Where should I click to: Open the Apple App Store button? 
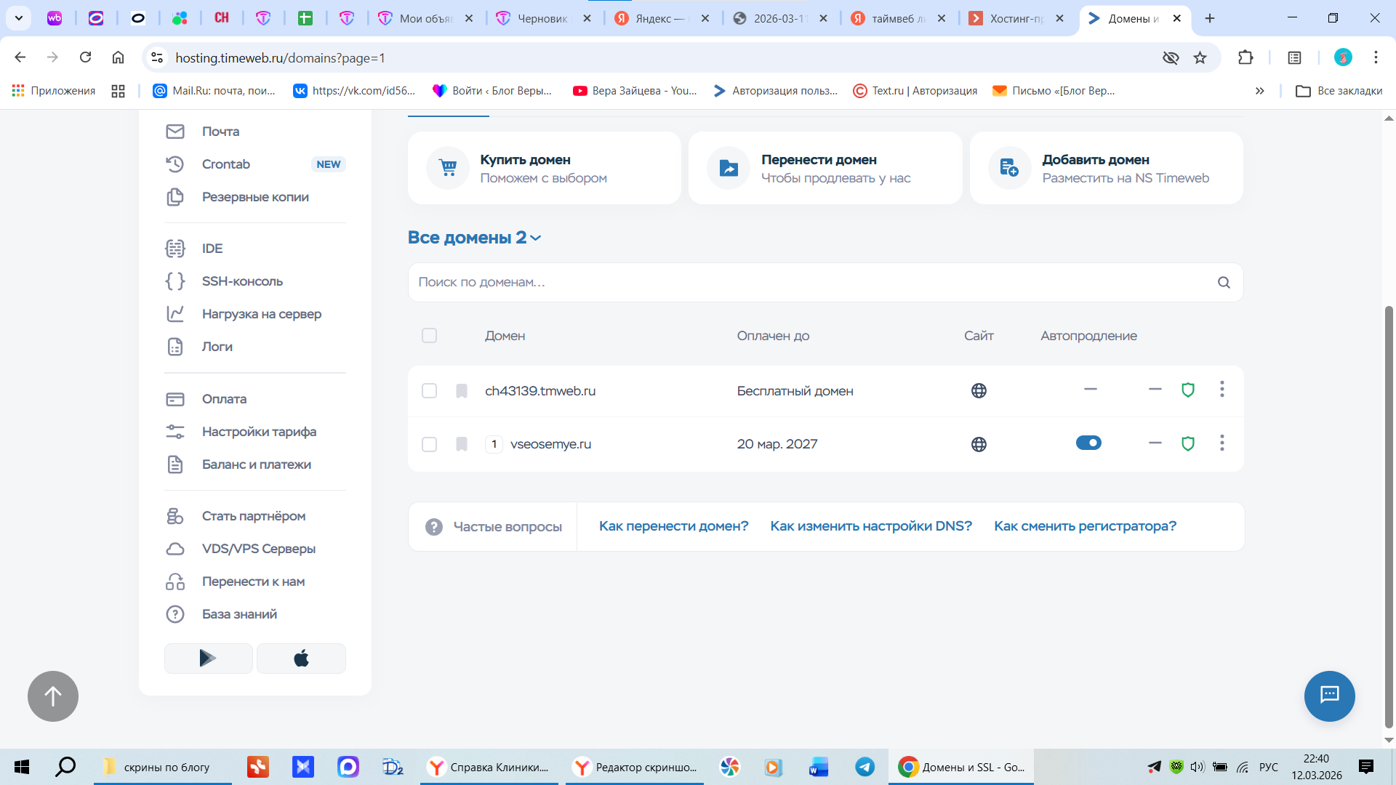pos(301,659)
